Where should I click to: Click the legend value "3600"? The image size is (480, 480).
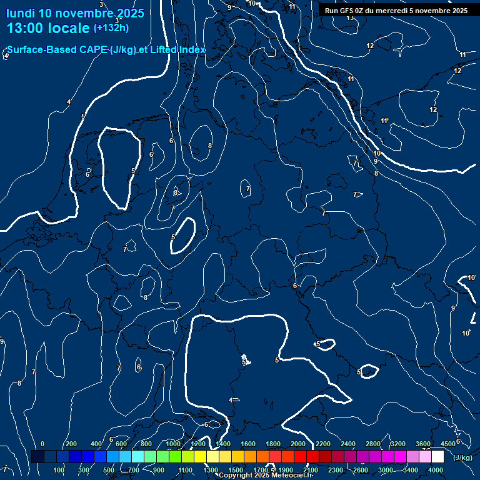point(423,444)
